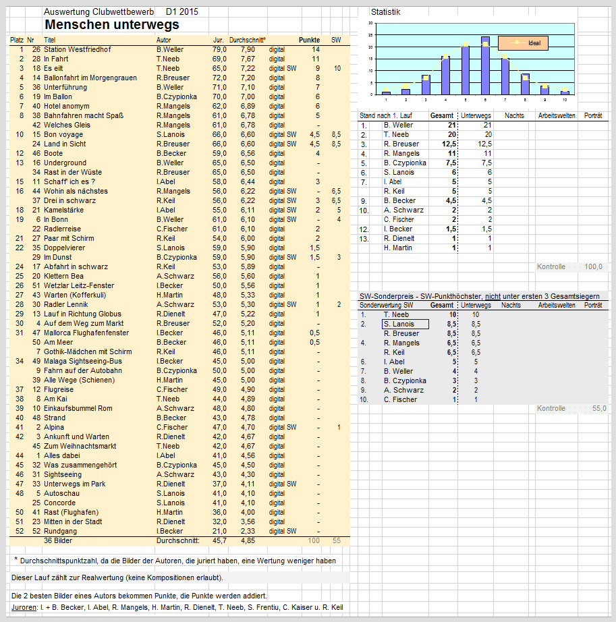
Task: Select 'Mitten in der Stadt' cell
Action: [73, 521]
